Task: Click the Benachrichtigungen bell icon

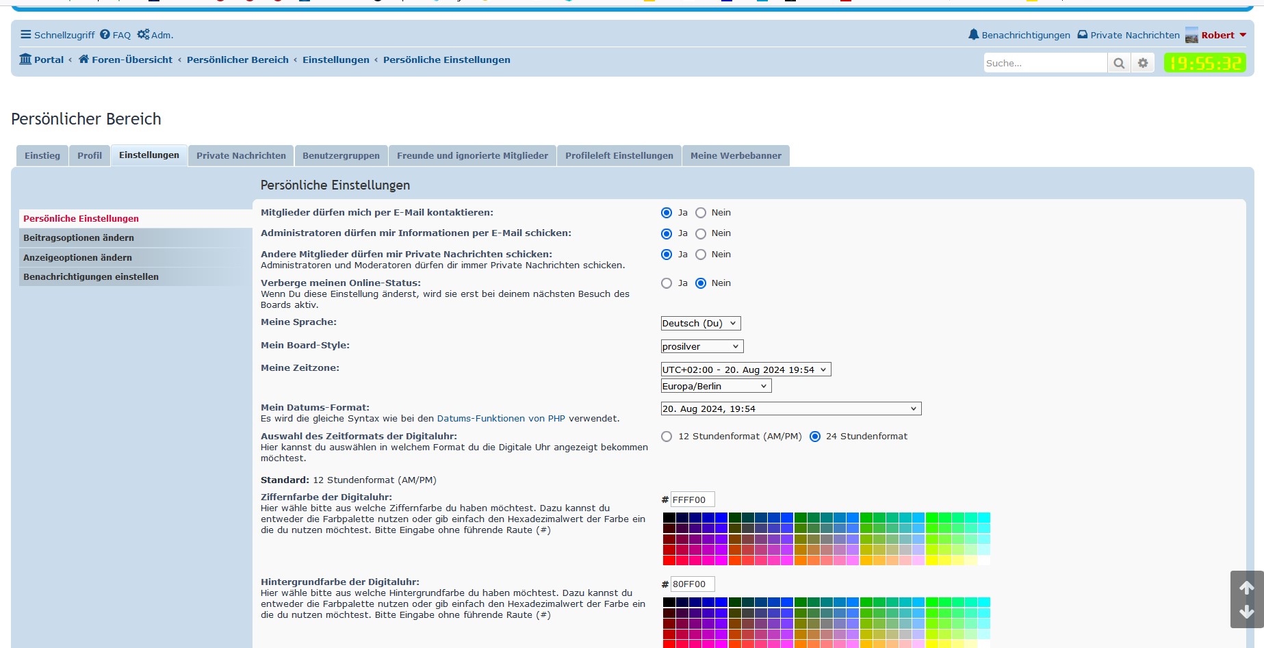Action: (x=973, y=35)
